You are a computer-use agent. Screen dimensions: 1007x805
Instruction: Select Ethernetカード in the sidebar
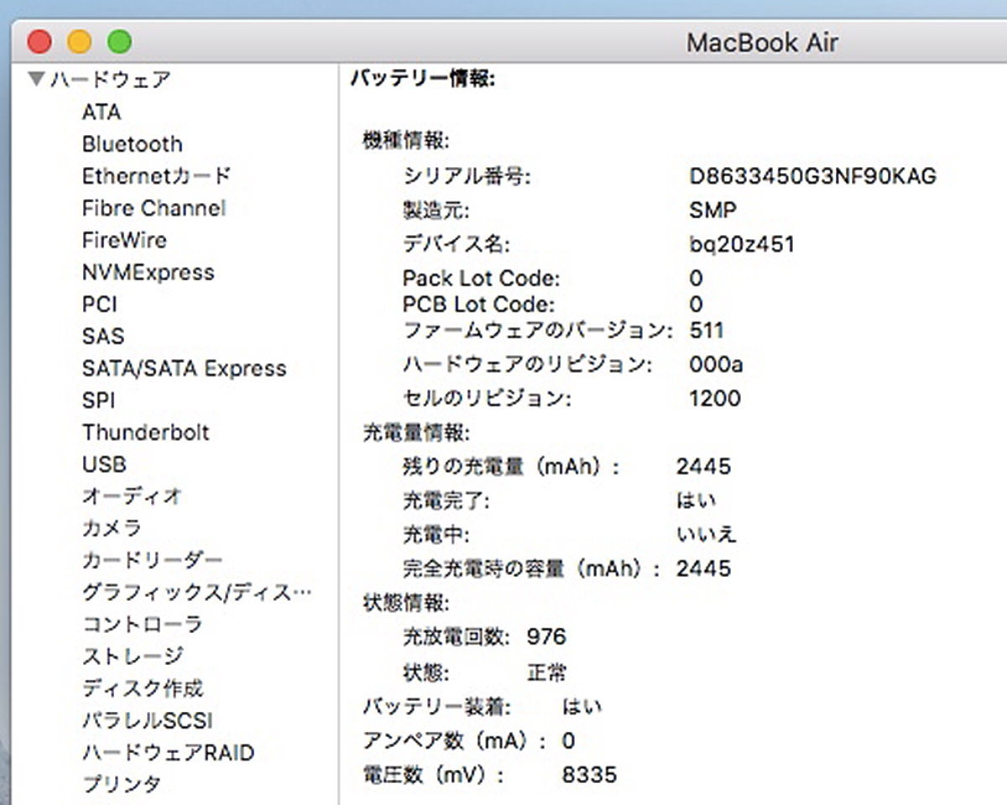coord(156,175)
